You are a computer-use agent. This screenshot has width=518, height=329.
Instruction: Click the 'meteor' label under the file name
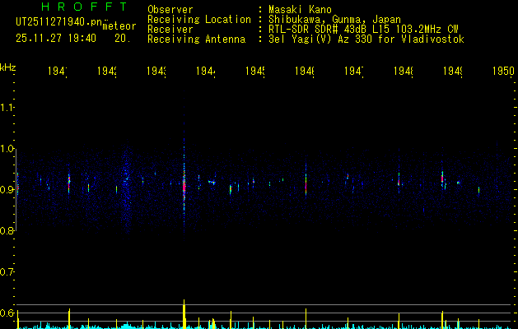coord(119,26)
